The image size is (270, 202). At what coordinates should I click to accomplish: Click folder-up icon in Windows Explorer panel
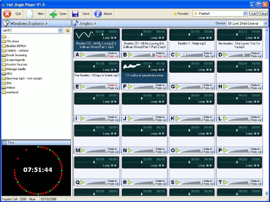(x=67, y=30)
